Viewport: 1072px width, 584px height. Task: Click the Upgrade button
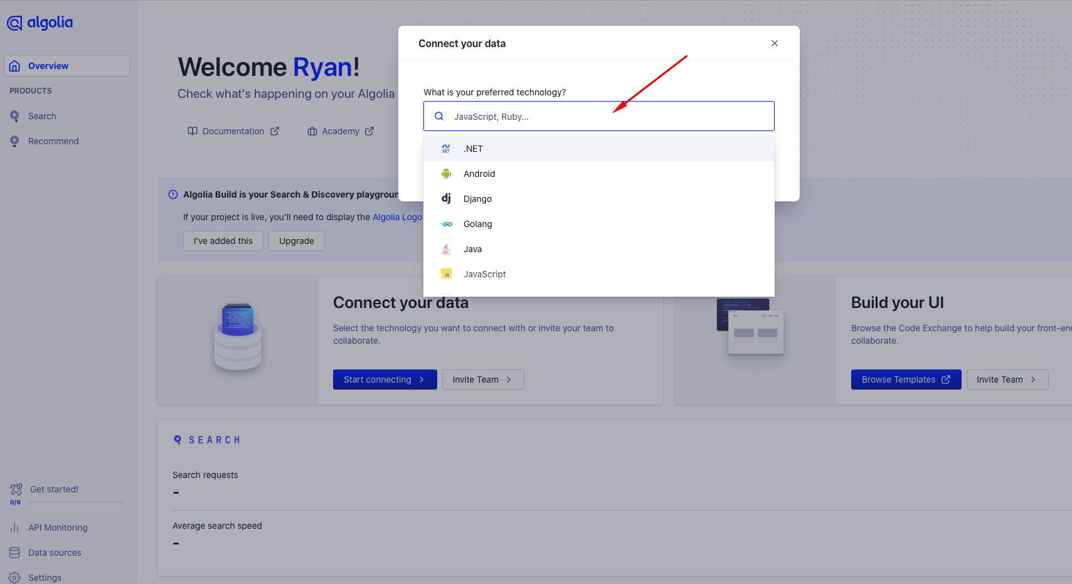tap(297, 241)
